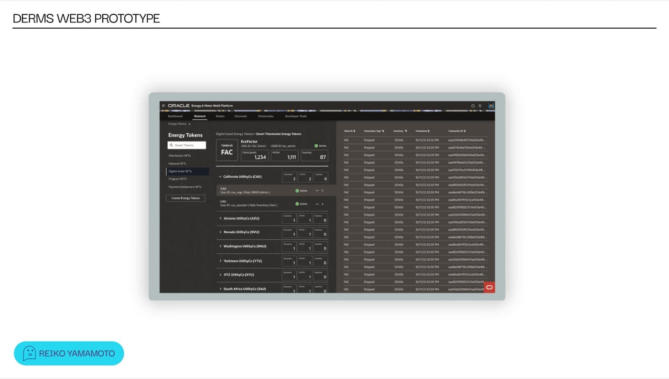Open the Chaincodes tab

click(266, 116)
